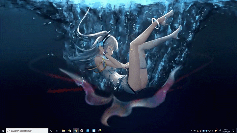Open the OneDrive cloud tray icon
This screenshot has height=133, width=237.
[195, 130]
